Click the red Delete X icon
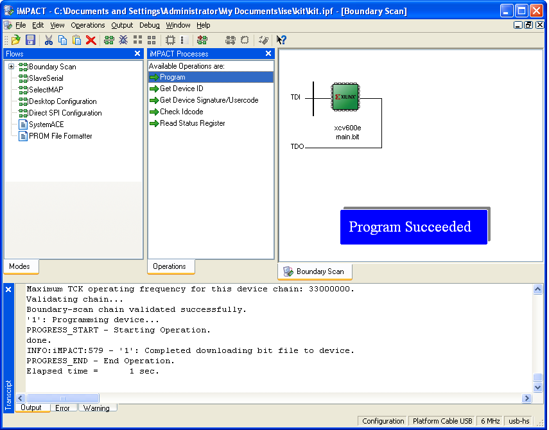The height and width of the screenshot is (430, 549). coord(91,40)
